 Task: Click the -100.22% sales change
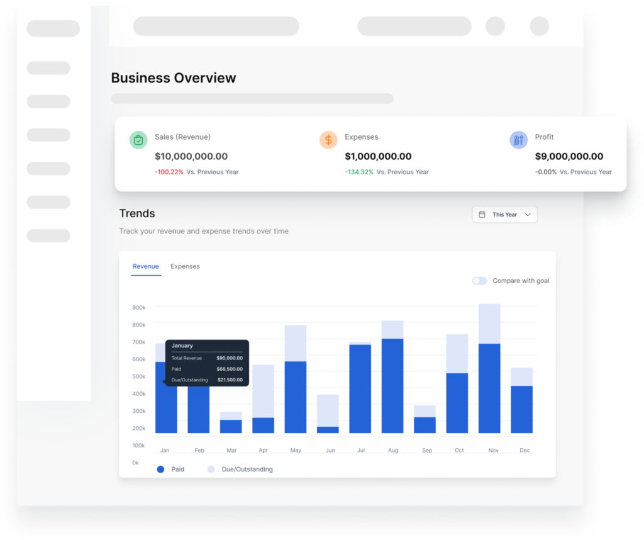click(169, 172)
